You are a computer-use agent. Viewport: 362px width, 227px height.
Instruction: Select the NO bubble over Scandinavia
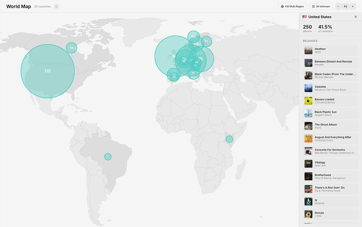[193, 36]
